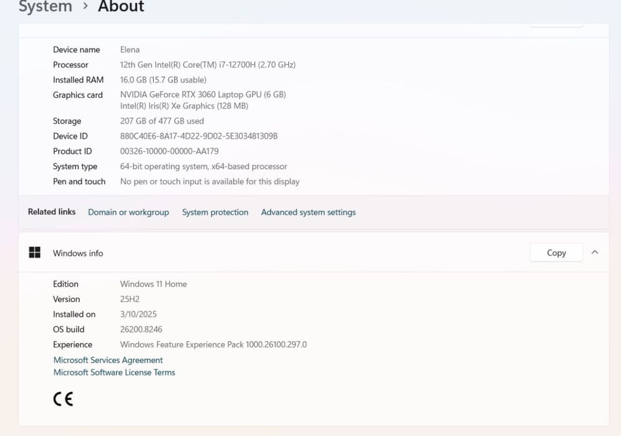
Task: Click the Pen and touch label
Action: click(79, 181)
